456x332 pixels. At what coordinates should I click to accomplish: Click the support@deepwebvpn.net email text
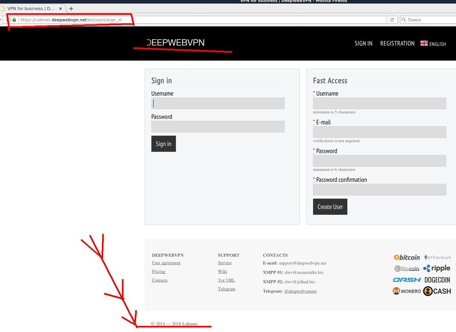[x=303, y=263]
